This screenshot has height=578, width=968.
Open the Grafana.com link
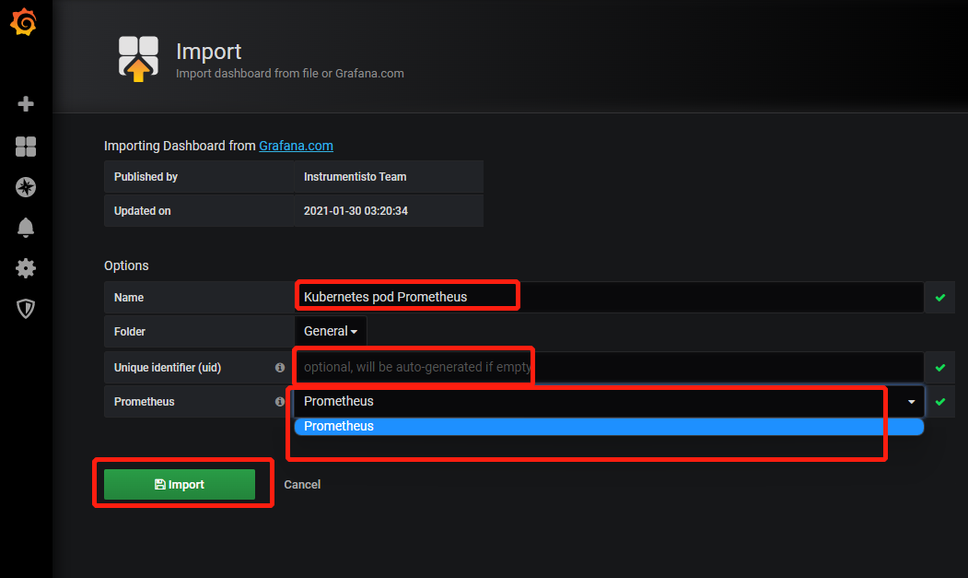[296, 146]
